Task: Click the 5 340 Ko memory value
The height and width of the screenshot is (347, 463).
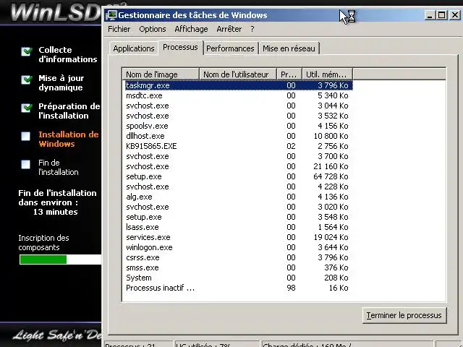Action: coord(333,95)
